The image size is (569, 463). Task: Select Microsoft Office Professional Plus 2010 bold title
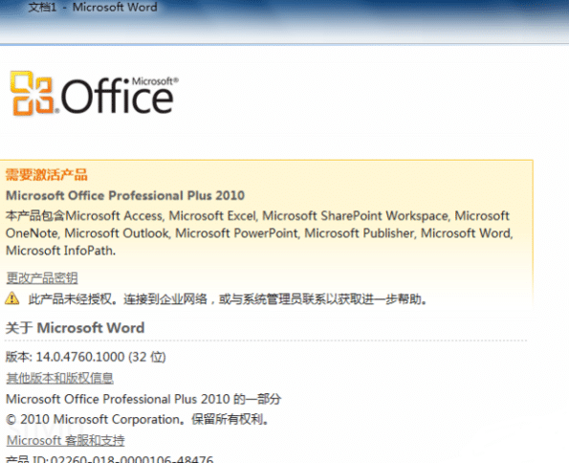coord(125,195)
